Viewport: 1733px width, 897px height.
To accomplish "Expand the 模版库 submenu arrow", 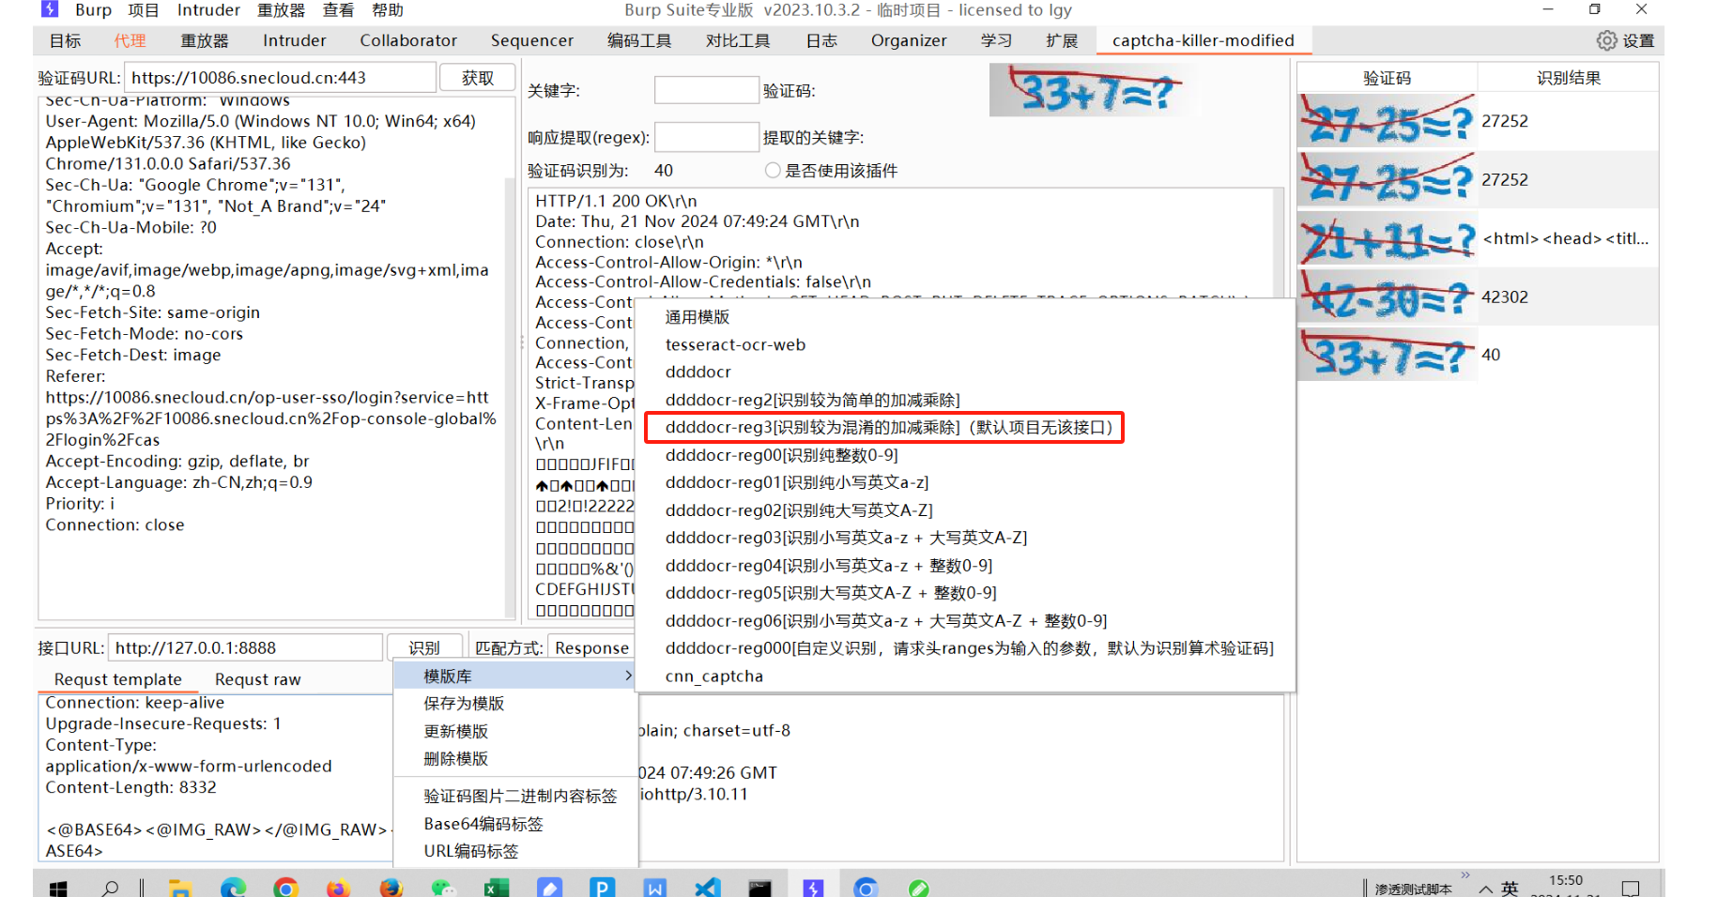I will click(x=628, y=676).
